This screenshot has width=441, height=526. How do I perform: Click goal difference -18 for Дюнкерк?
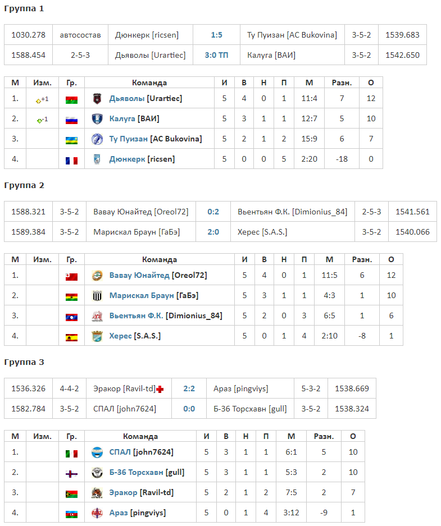[x=342, y=159]
